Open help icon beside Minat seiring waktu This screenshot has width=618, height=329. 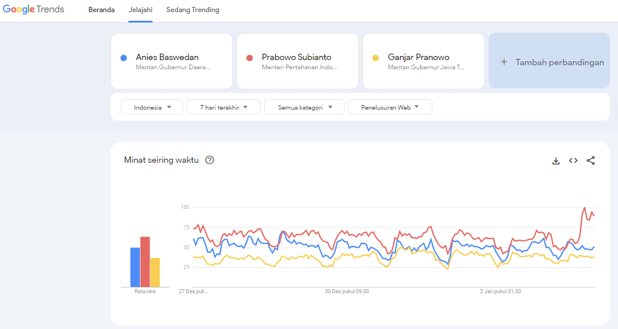(x=210, y=160)
